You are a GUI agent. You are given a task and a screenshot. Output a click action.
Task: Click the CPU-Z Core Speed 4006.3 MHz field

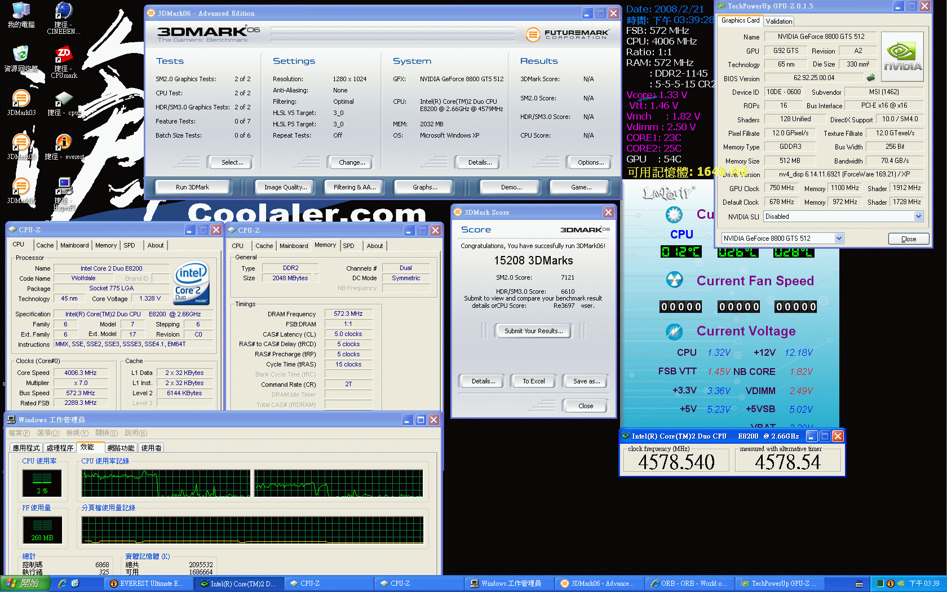[x=80, y=373]
